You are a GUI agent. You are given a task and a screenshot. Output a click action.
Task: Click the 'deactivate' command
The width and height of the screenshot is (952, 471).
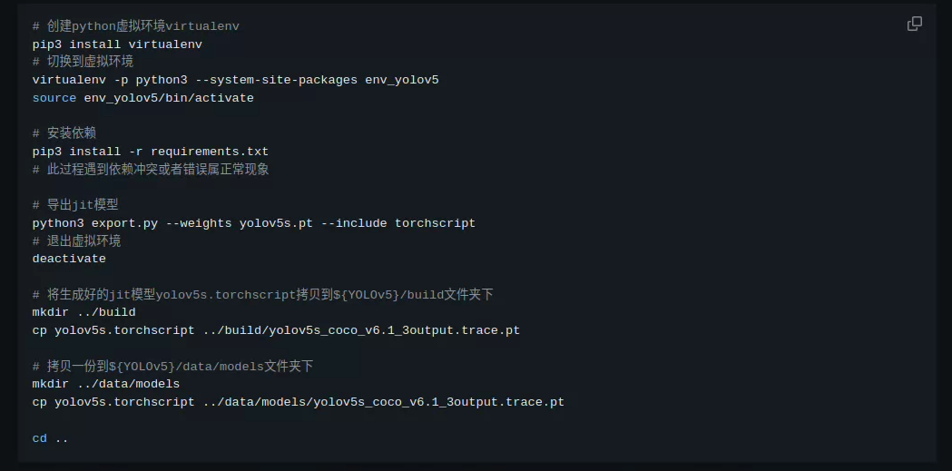point(69,259)
